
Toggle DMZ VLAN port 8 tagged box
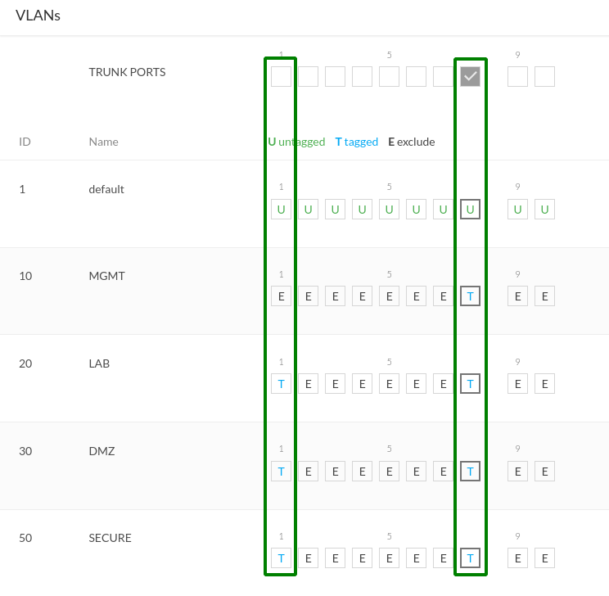tap(470, 472)
